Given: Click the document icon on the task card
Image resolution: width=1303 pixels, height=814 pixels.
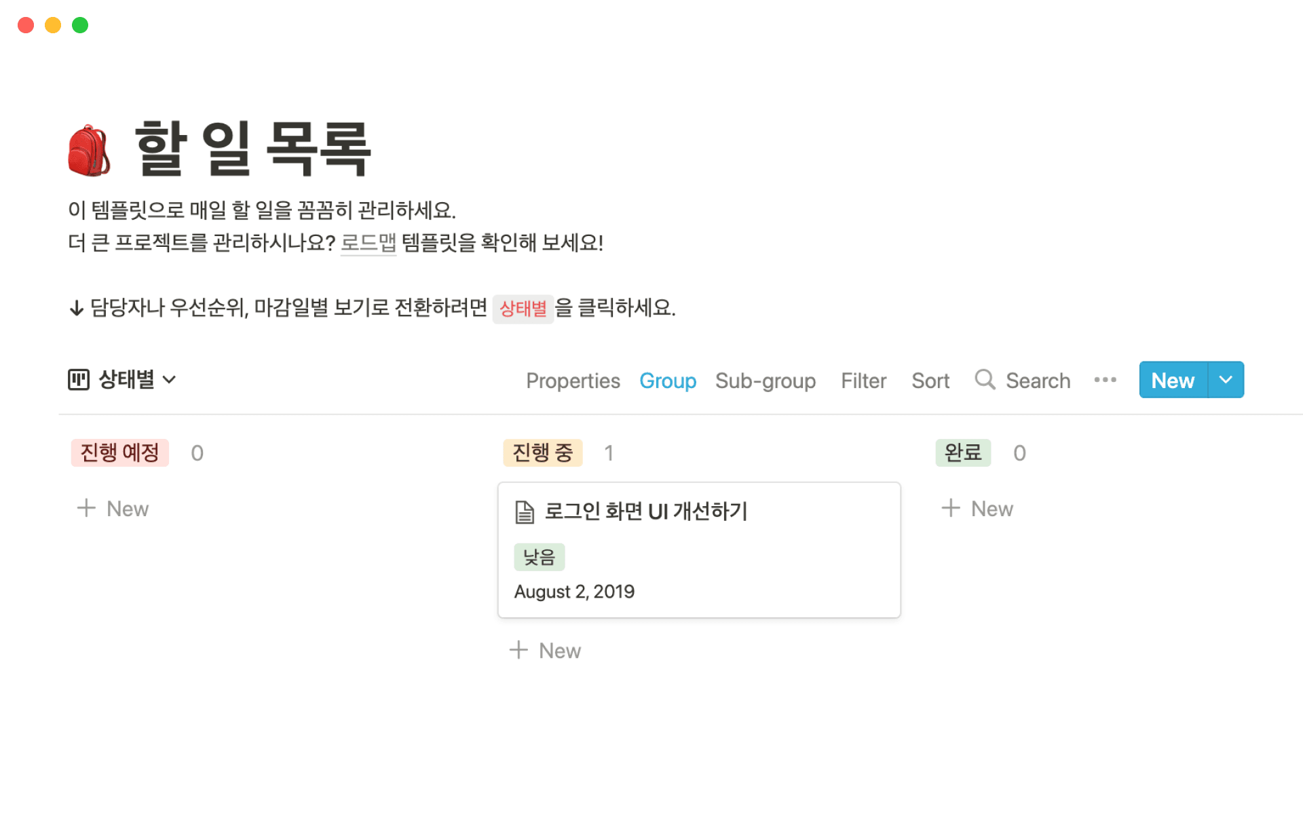Looking at the screenshot, I should tap(525, 512).
